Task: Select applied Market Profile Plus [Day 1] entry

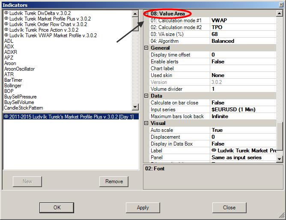Action: pyautogui.click(x=71, y=117)
